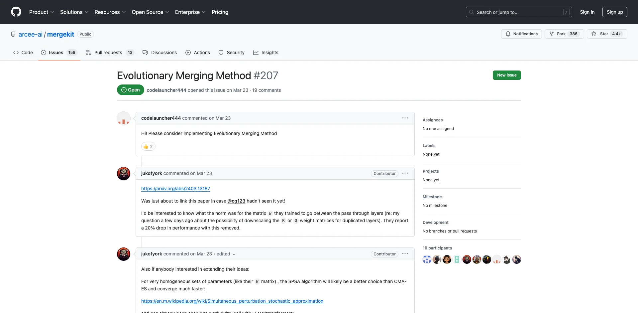Image resolution: width=638 pixels, height=313 pixels.
Task: Click ninth participant avatar in participants list
Action: [507, 259]
